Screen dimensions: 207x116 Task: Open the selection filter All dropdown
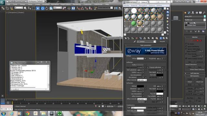(x=19, y=8)
